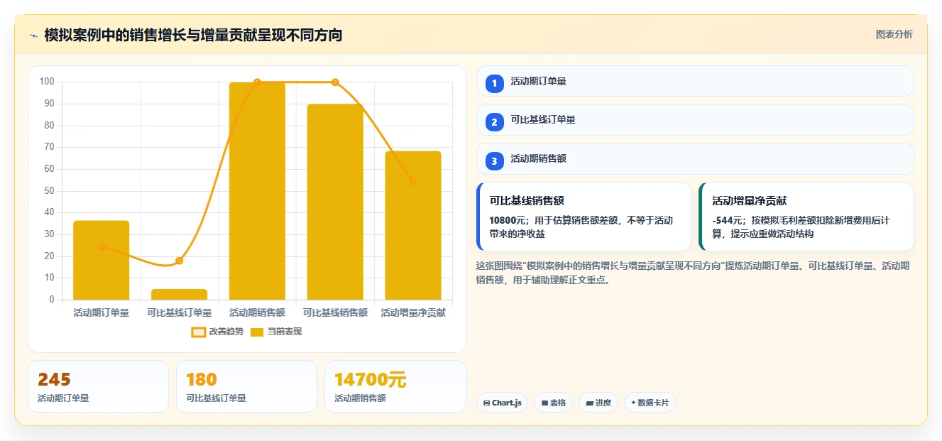Click the x-axis label 可比基线订单量

coord(179,312)
